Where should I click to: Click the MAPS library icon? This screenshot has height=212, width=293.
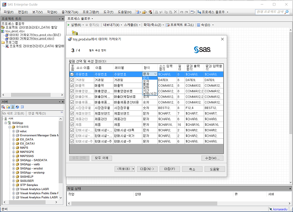[17, 148]
